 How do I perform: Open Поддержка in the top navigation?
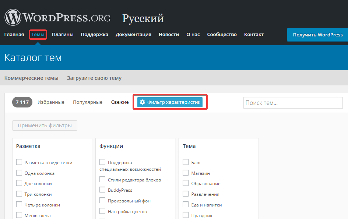tap(94, 34)
